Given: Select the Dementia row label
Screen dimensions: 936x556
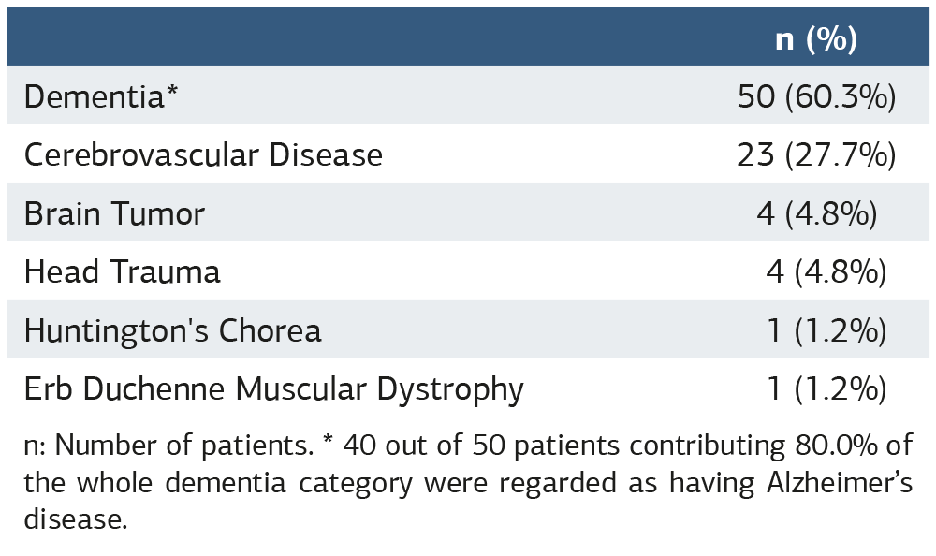Looking at the screenshot, I should click(94, 96).
